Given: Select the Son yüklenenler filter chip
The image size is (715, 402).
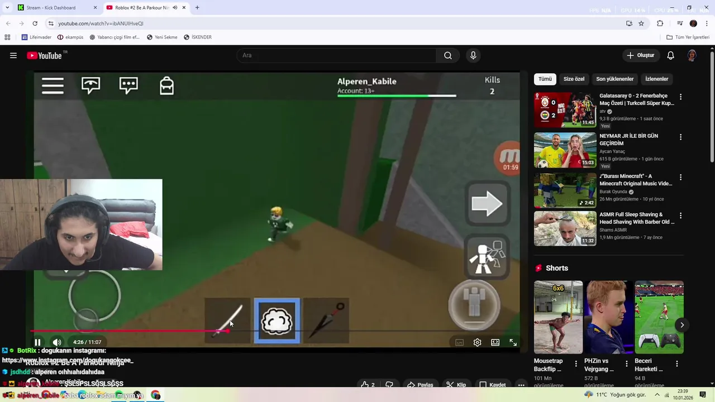Looking at the screenshot, I should click(x=614, y=79).
